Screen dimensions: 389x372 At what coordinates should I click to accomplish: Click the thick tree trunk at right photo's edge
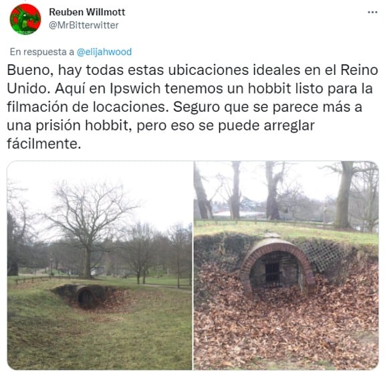click(344, 195)
